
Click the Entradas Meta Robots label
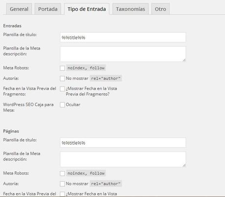tap(16, 68)
